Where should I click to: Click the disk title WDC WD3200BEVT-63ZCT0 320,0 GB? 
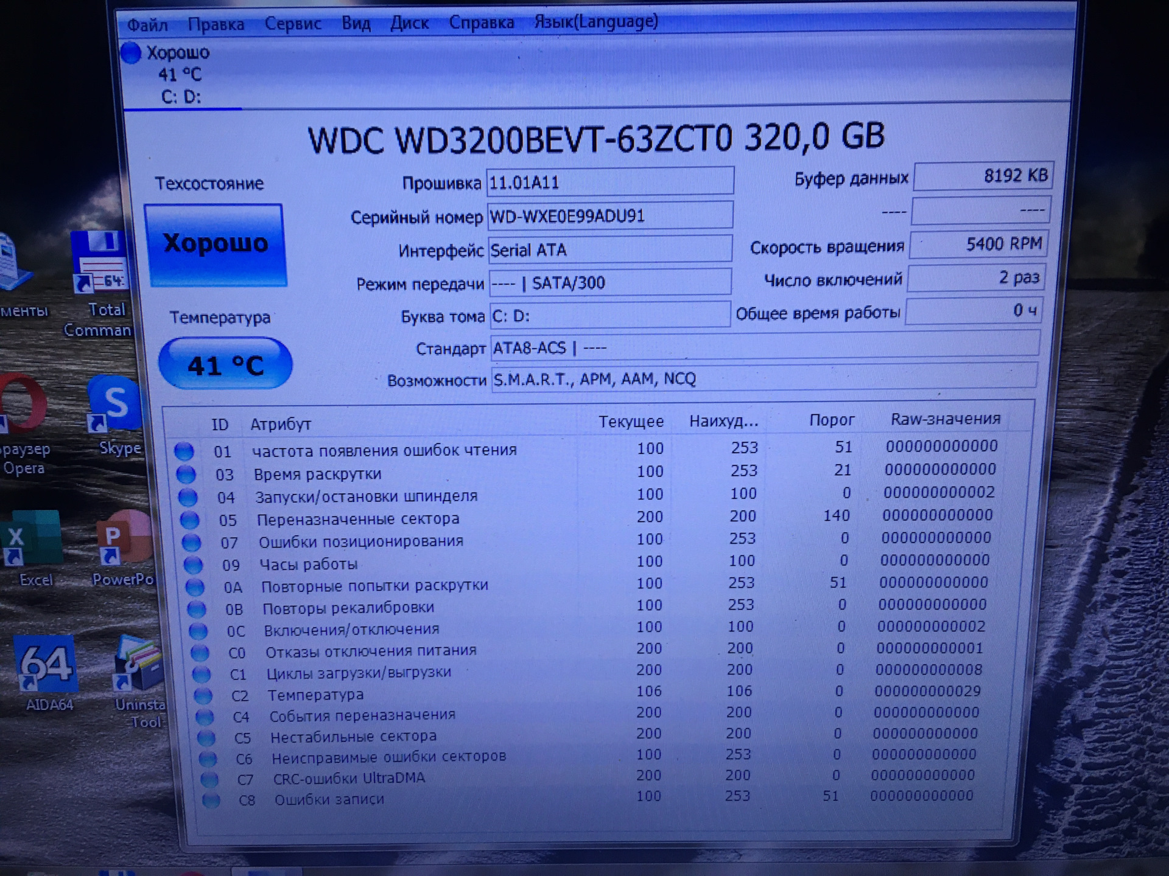click(596, 139)
